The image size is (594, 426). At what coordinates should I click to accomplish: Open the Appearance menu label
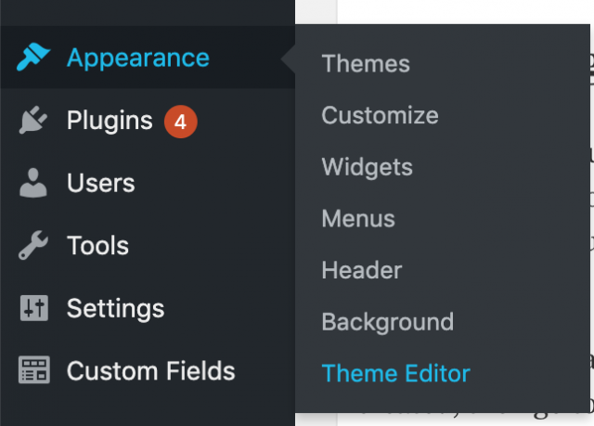(138, 58)
